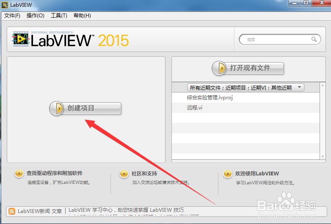Open the 社区和支持 link

(144, 173)
